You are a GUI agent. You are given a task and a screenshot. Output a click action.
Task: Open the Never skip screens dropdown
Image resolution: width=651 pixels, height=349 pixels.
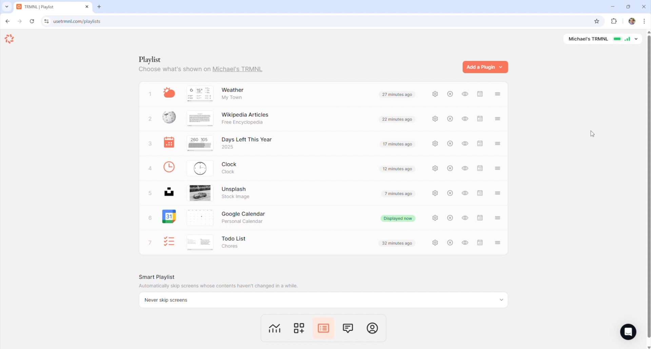[323, 300]
